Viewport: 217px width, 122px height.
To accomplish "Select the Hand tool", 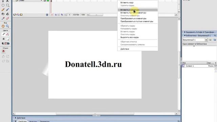I will pos(3,26).
